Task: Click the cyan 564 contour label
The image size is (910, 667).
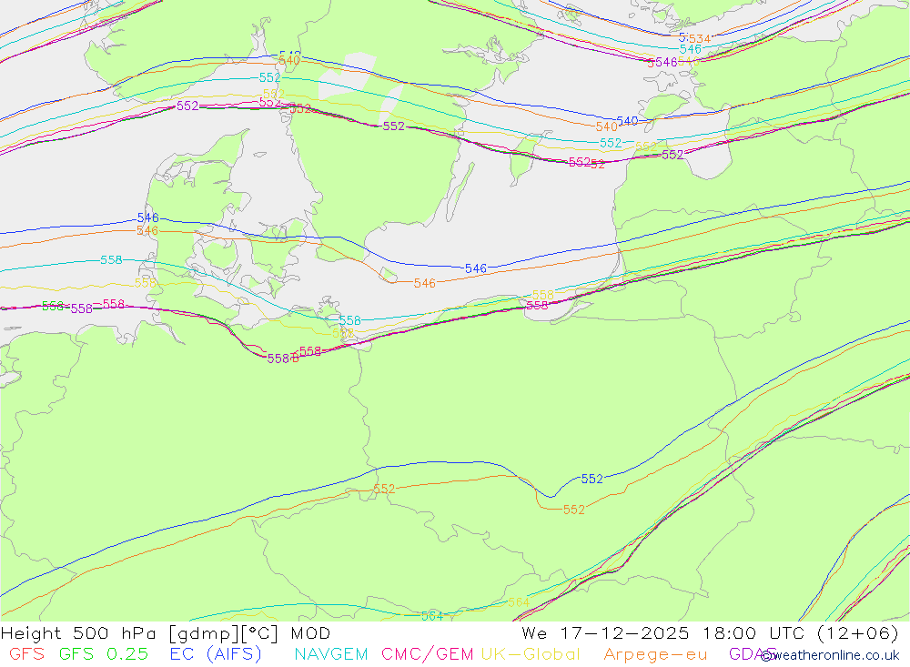Action: 432,616
